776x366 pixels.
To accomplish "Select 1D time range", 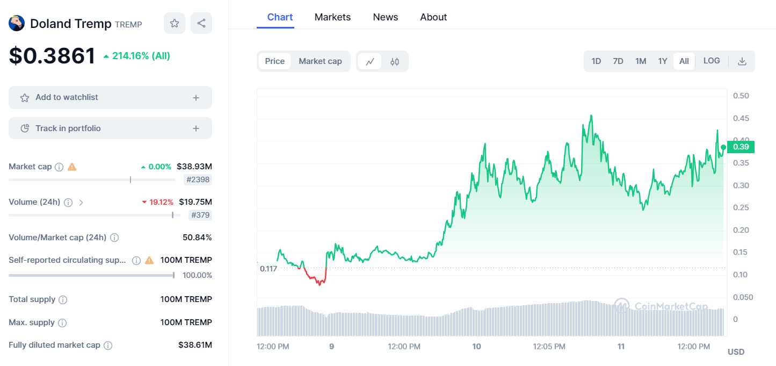I will coord(596,61).
